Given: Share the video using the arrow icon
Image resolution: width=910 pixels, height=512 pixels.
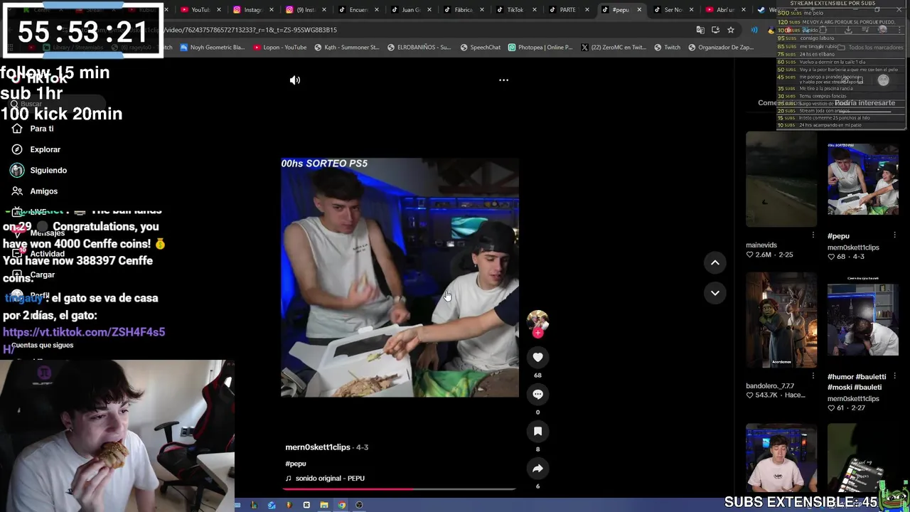Looking at the screenshot, I should [x=537, y=469].
